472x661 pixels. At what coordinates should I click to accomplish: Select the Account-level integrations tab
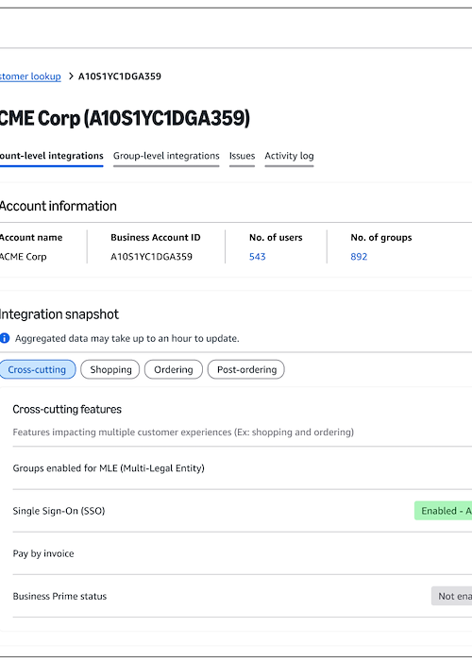click(51, 156)
